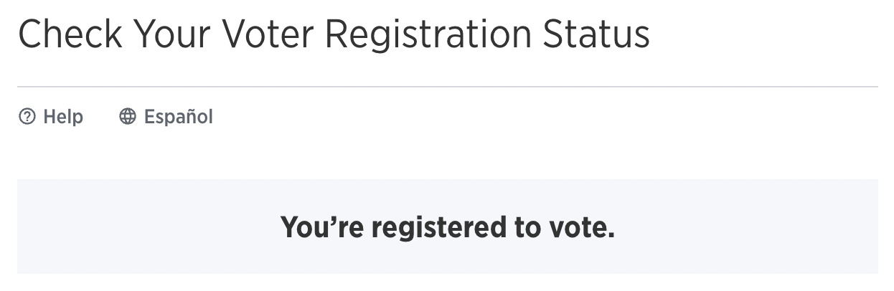
Task: Switch the page language to Español
Action: pos(166,116)
